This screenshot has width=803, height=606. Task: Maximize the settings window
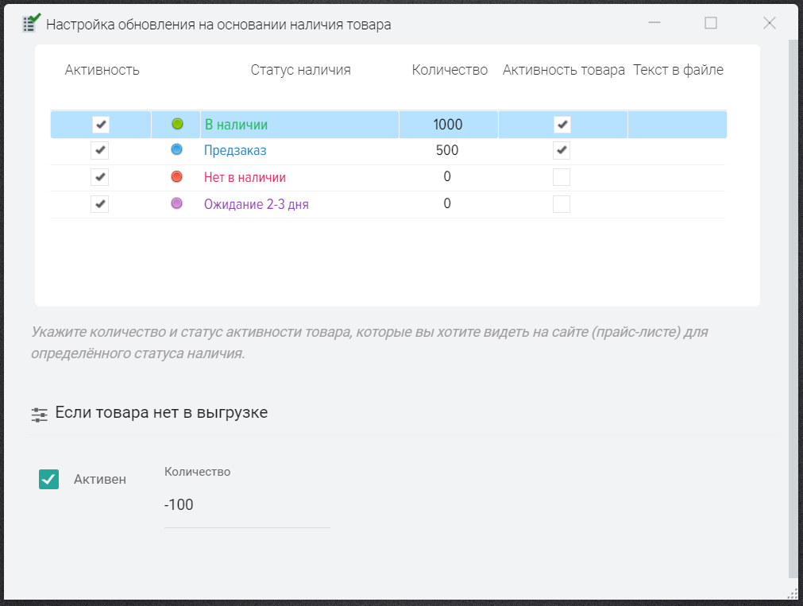711,23
